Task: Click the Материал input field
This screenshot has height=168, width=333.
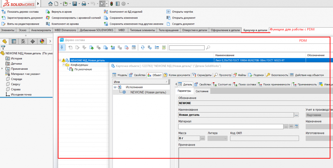Action: tap(231, 126)
